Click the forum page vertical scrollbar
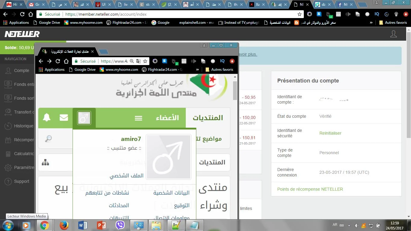This screenshot has width=411, height=231. [x=235, y=90]
